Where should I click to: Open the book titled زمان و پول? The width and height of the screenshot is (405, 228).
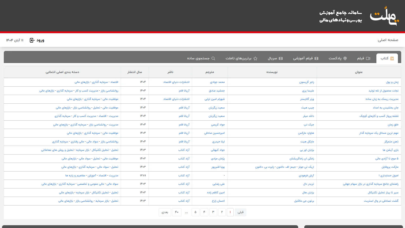pyautogui.click(x=392, y=82)
